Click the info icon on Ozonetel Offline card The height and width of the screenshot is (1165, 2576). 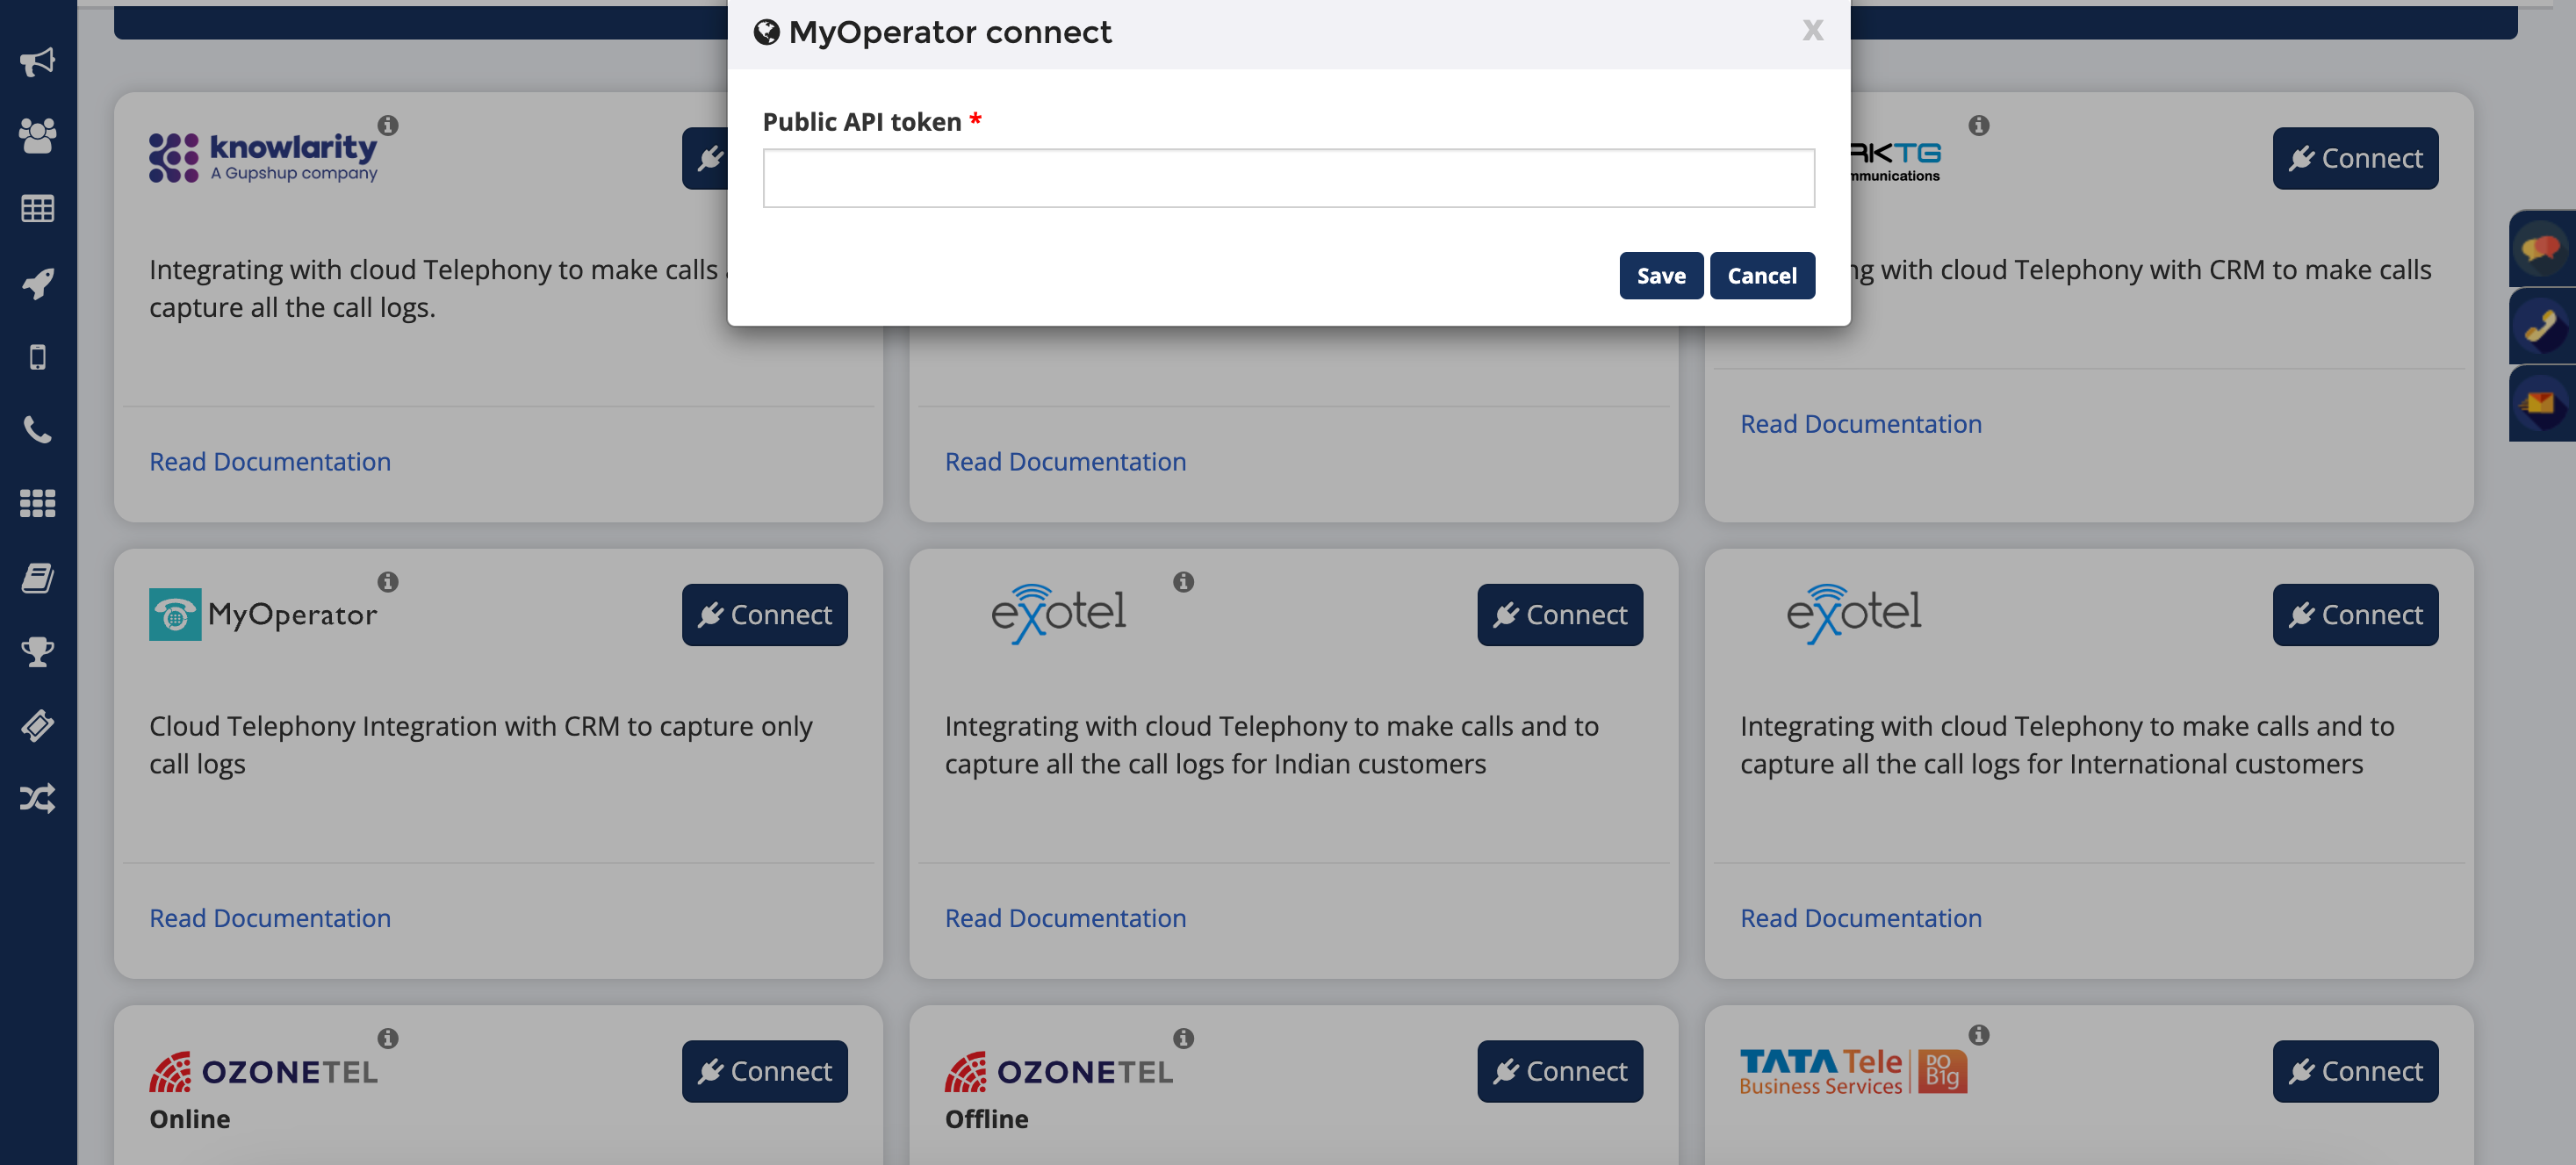pyautogui.click(x=1183, y=1038)
